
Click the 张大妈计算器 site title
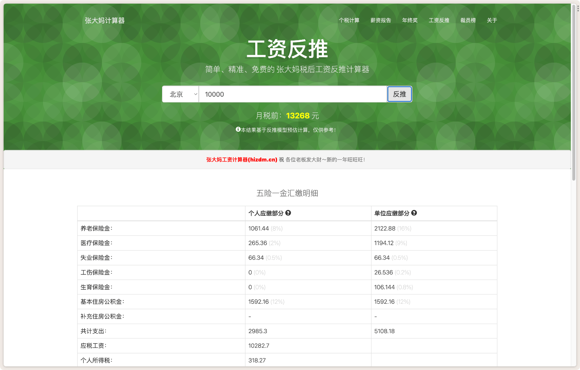(x=104, y=21)
